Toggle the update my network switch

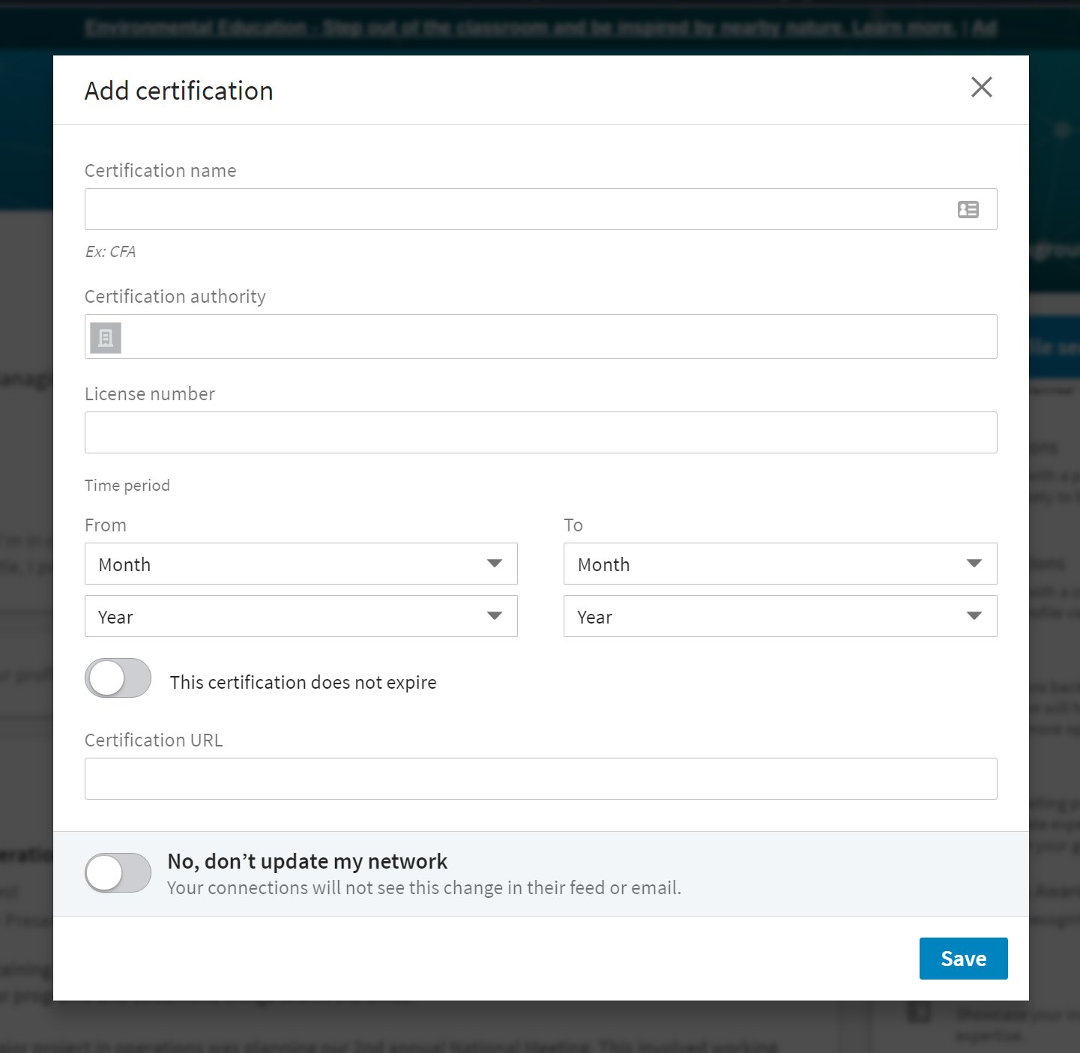(118, 873)
